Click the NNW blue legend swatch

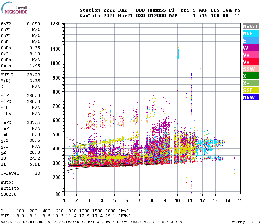(251, 97)
